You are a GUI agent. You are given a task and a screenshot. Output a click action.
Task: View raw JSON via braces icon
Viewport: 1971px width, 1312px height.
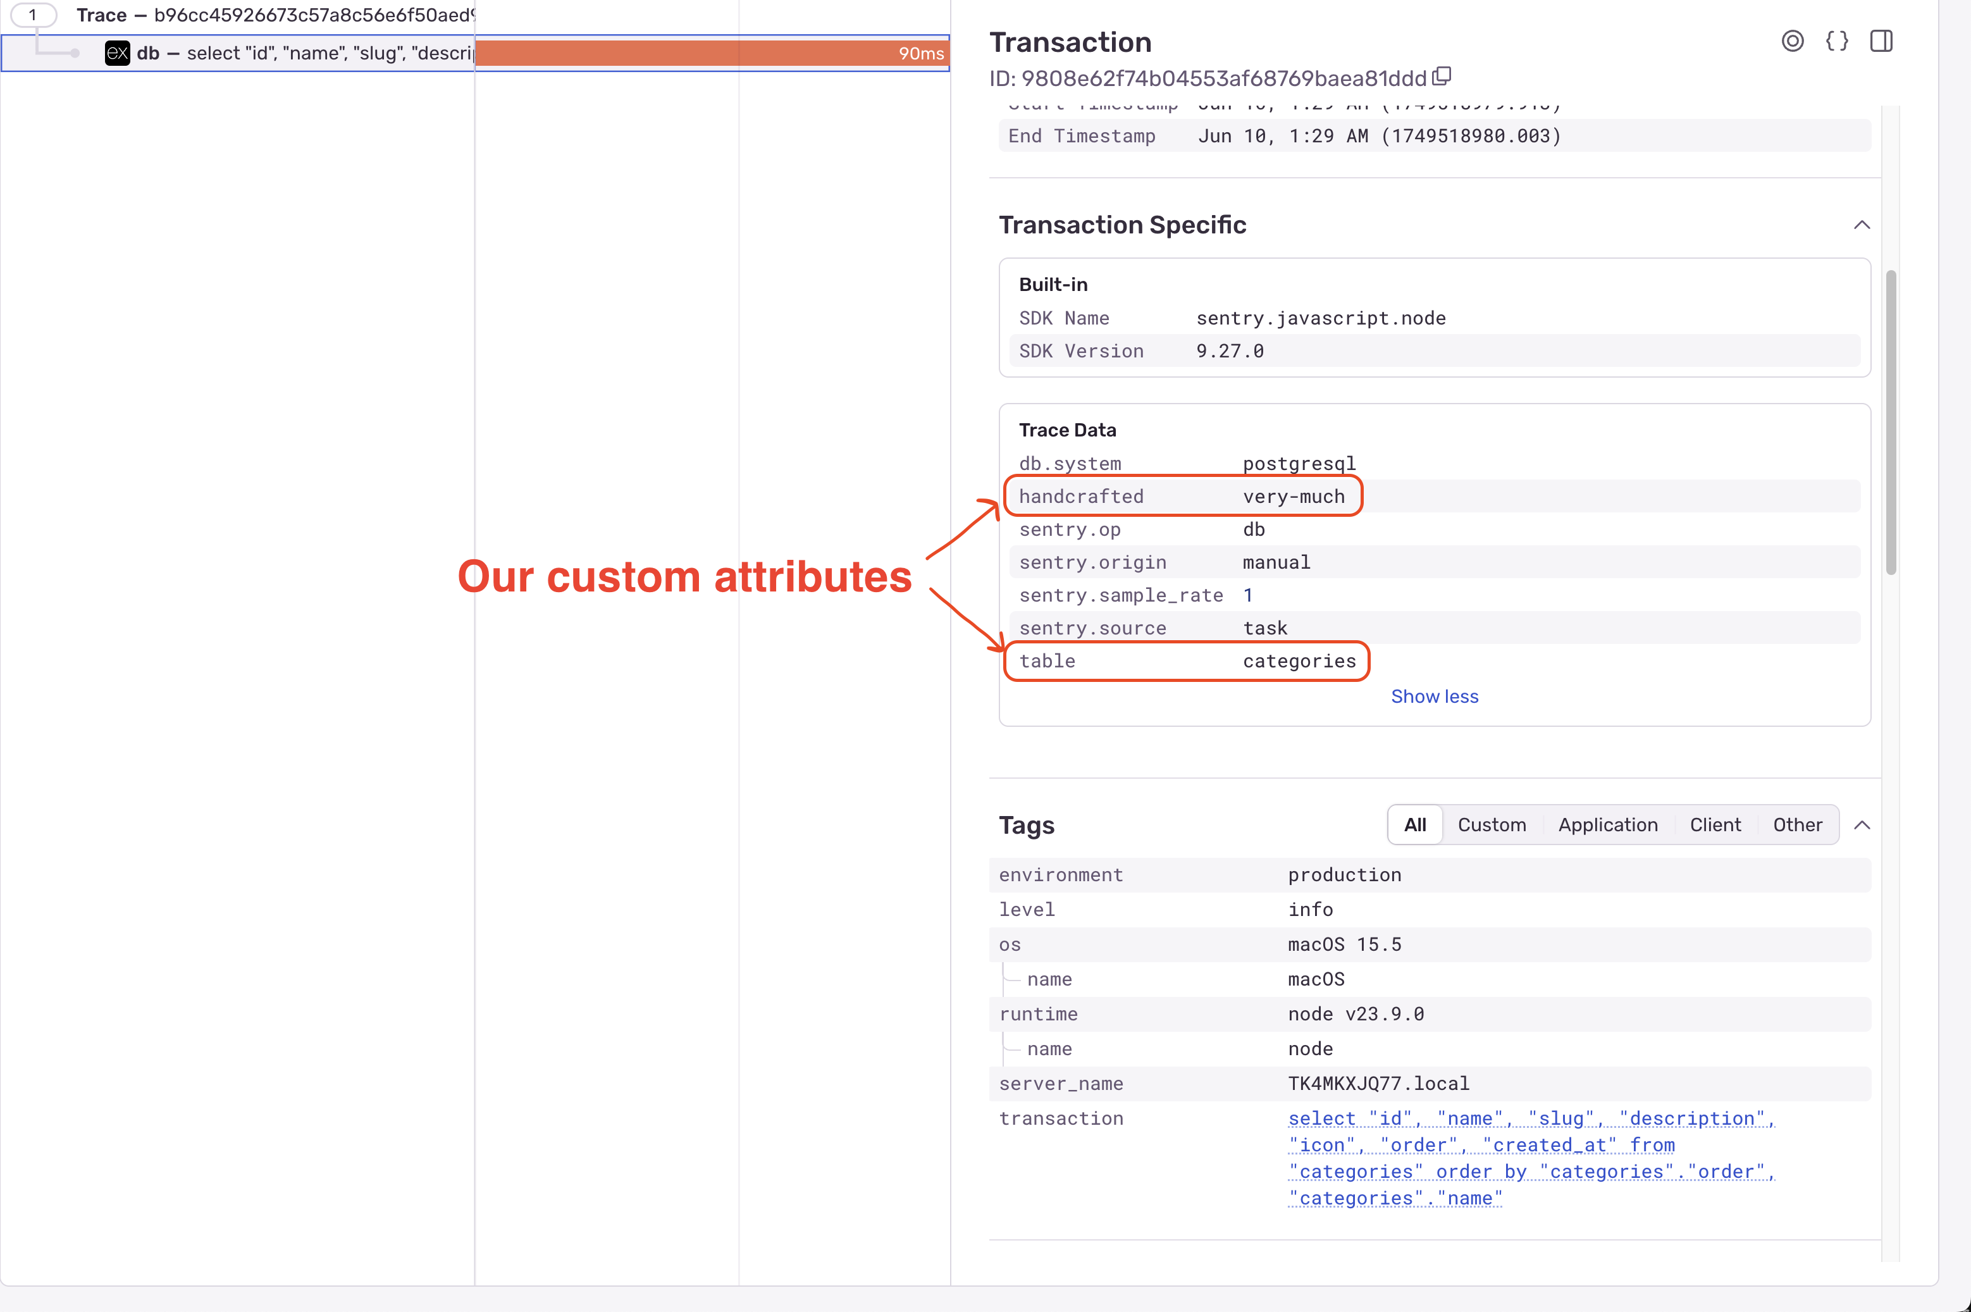[1836, 41]
